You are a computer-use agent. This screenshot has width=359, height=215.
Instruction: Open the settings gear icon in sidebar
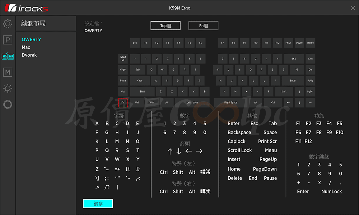point(8,24)
